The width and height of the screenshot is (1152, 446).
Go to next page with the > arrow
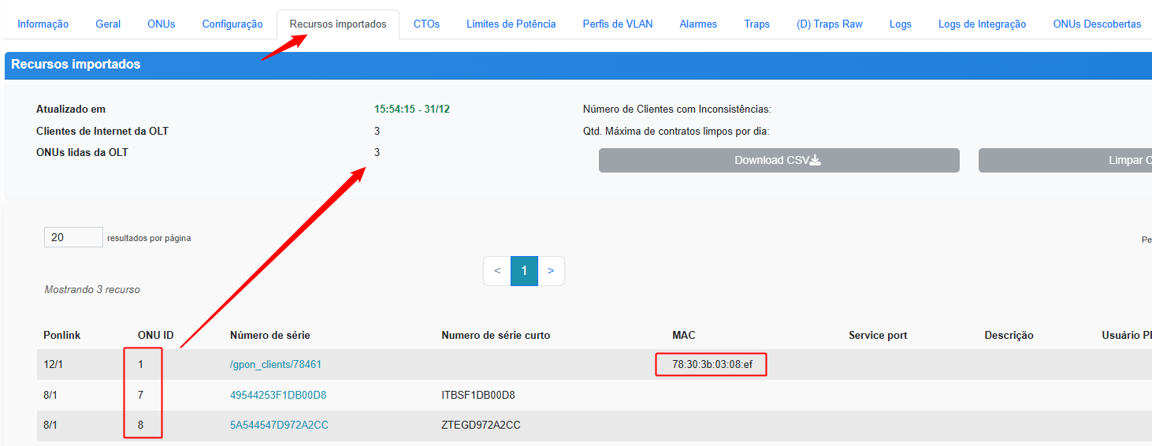pyautogui.click(x=551, y=270)
